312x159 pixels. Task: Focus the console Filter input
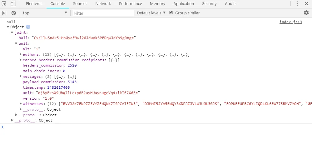pyautogui.click(x=103, y=13)
